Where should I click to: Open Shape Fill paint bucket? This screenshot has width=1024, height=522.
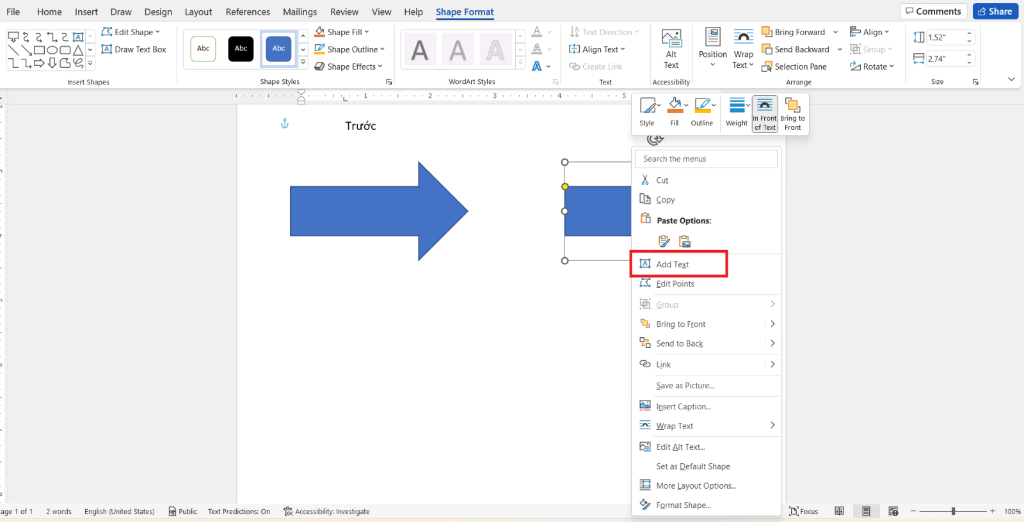(319, 32)
